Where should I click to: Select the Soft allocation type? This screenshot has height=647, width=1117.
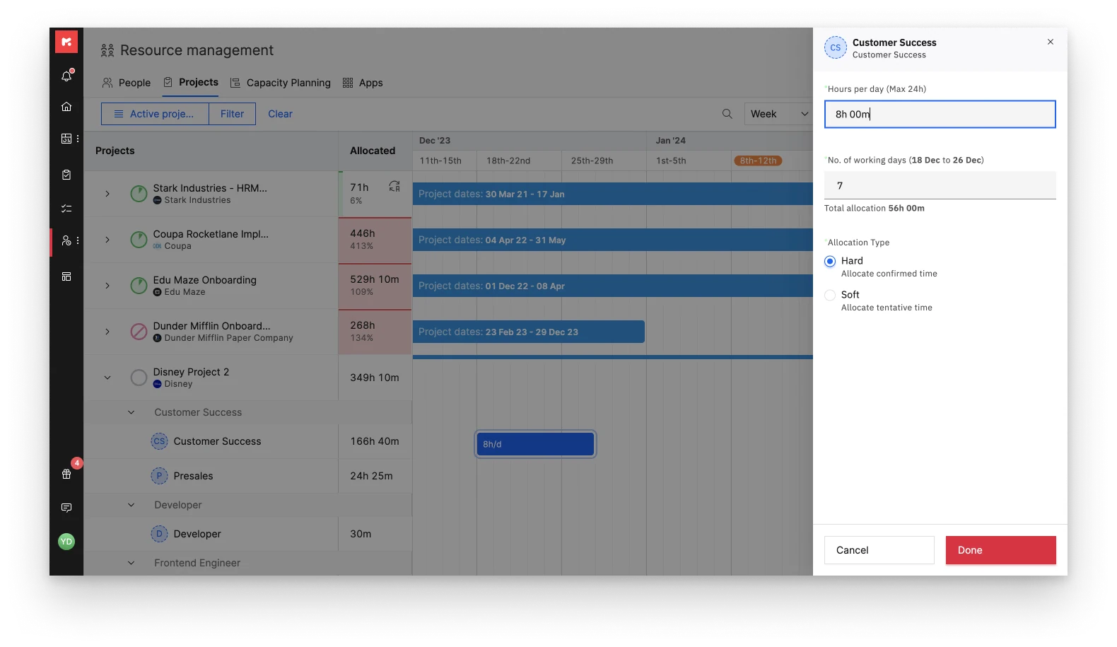(x=830, y=296)
